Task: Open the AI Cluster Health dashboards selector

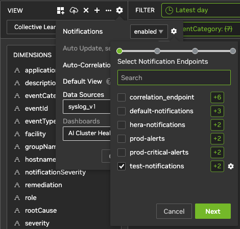Action: (87, 134)
